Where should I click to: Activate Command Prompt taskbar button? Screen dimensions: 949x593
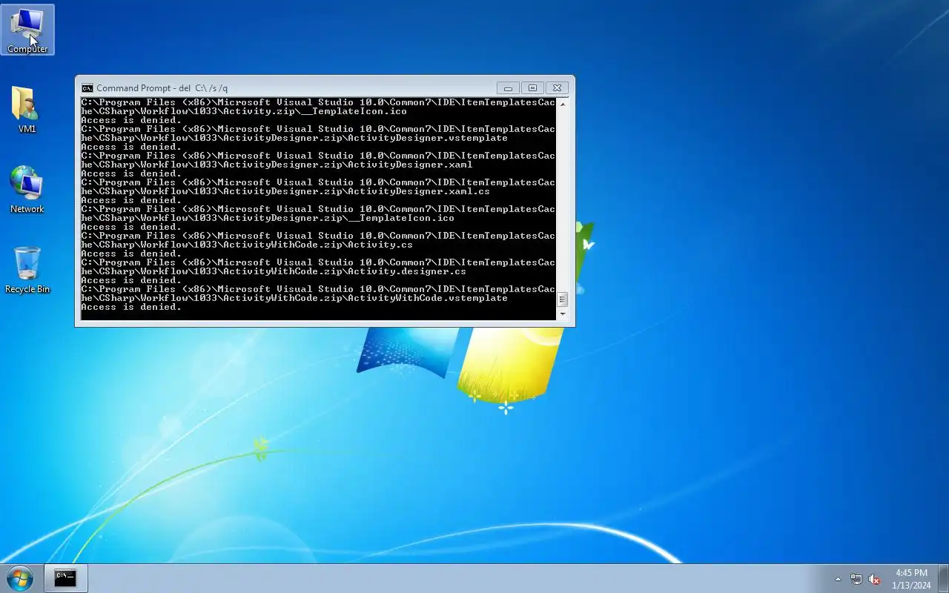click(65, 578)
